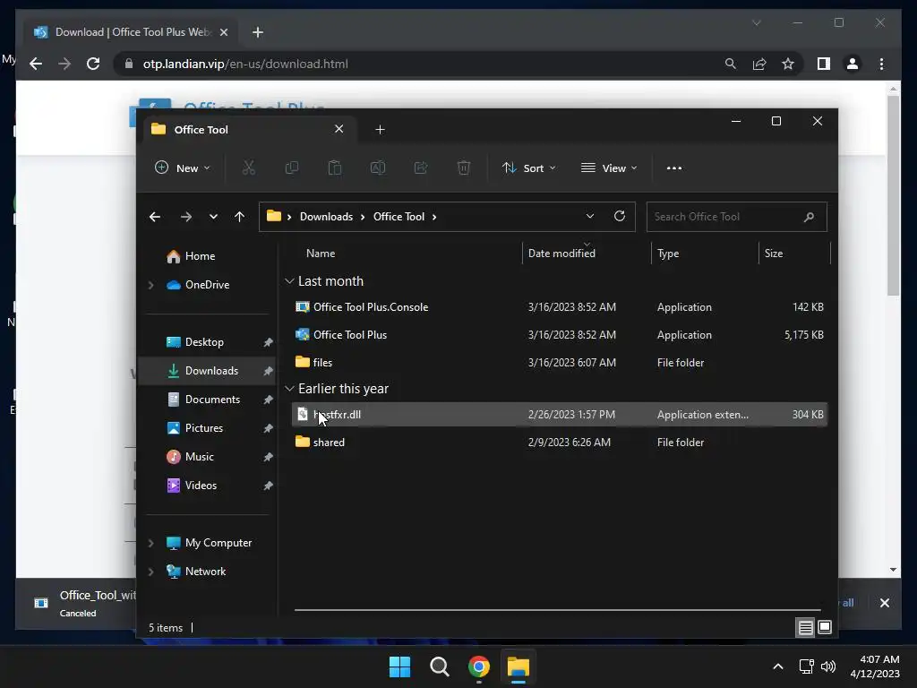Expand the address bar history dropdown

[x=590, y=216]
